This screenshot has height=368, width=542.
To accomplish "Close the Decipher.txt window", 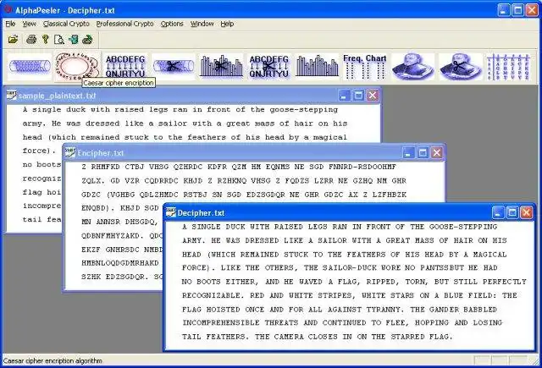I will tap(527, 212).
